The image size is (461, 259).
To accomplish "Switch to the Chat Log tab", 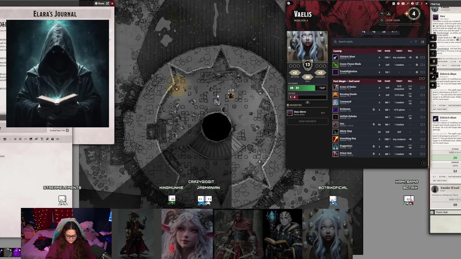I will pos(435,4).
